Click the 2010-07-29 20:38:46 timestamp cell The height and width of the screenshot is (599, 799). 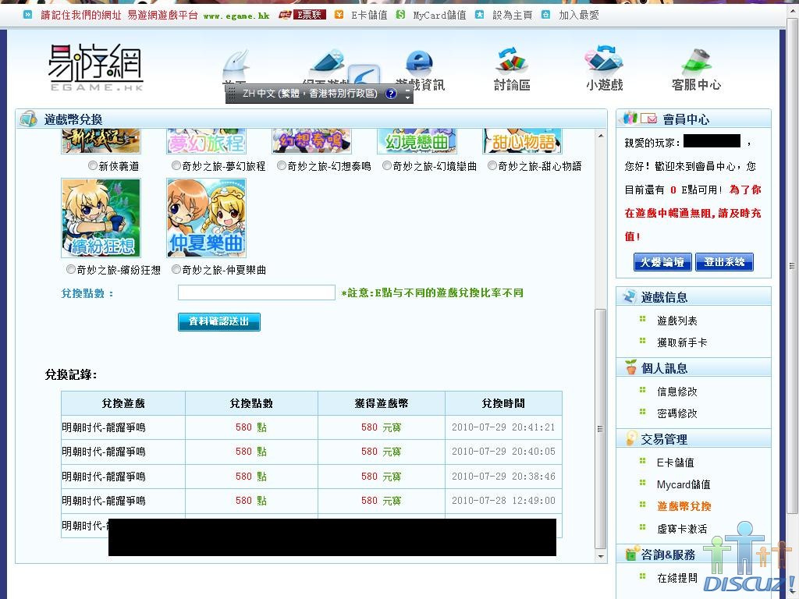pos(503,477)
